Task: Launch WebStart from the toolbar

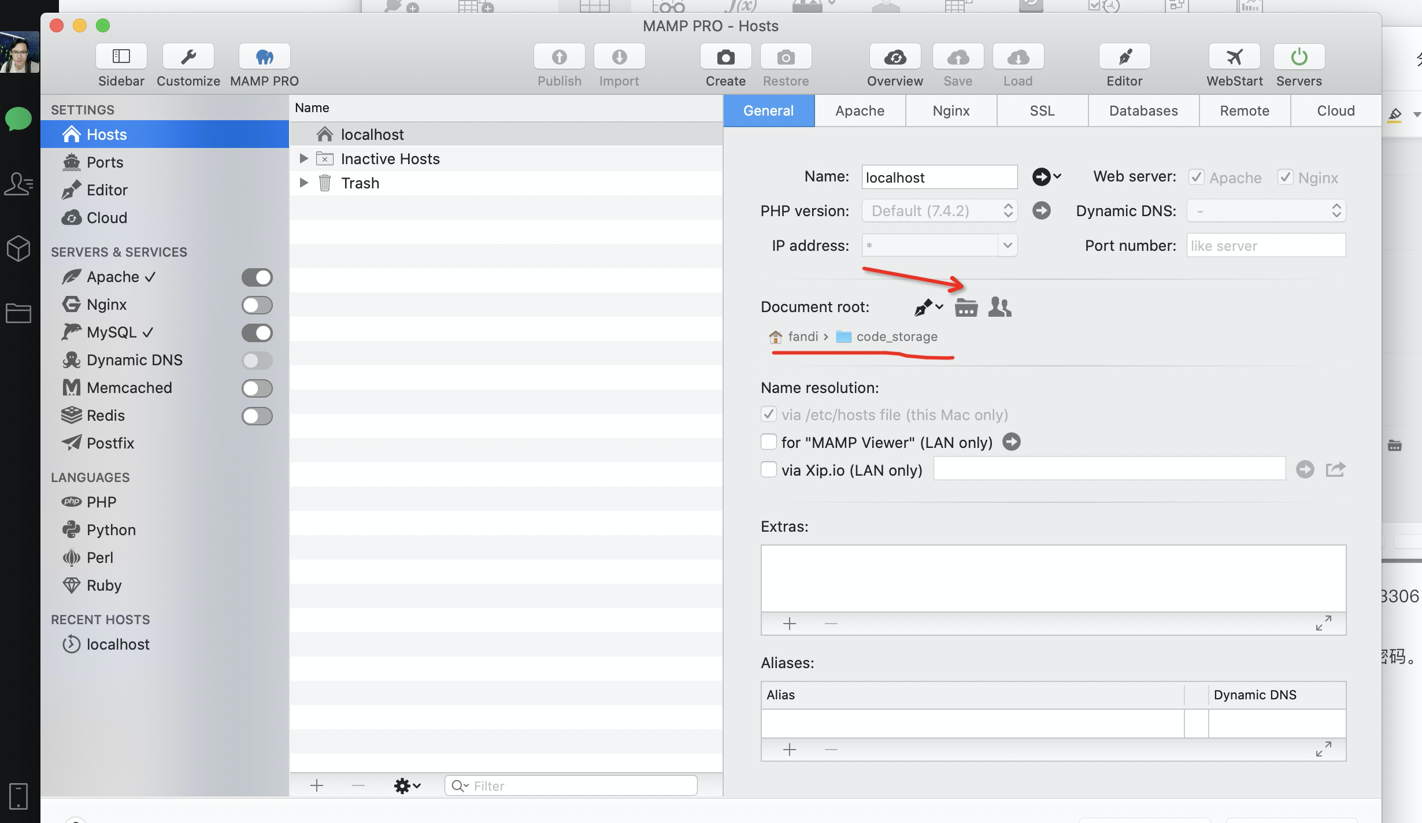Action: point(1235,57)
